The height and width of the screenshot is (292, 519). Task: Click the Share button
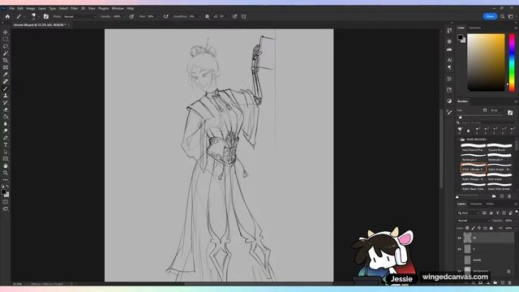click(x=490, y=16)
